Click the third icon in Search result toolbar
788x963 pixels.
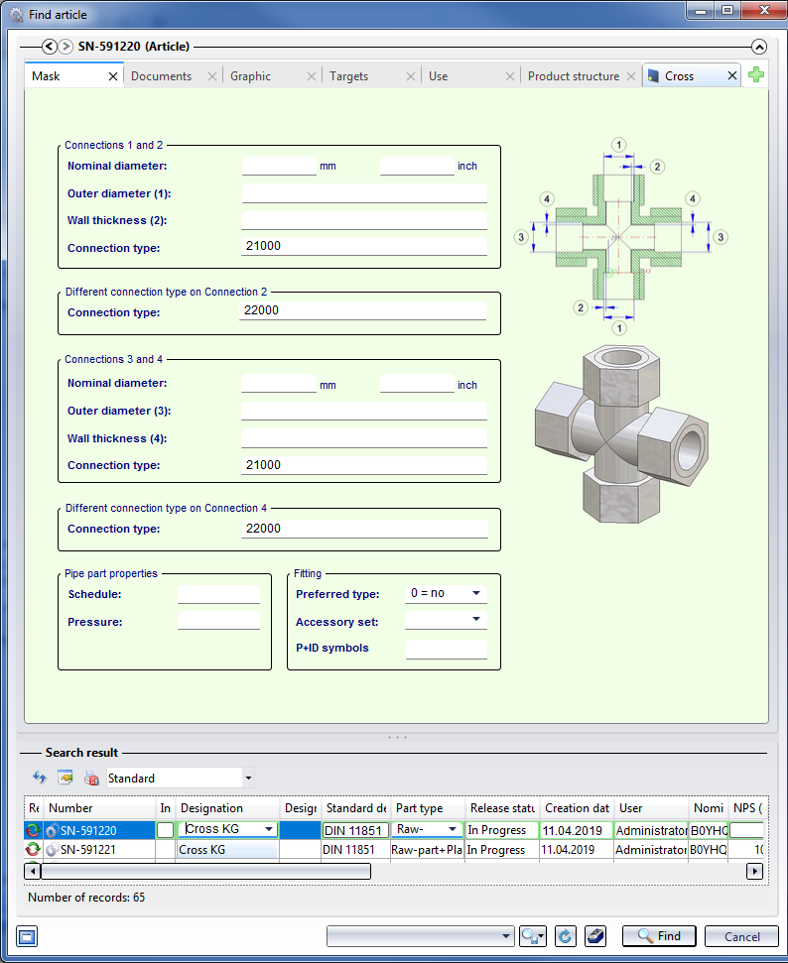[91, 779]
